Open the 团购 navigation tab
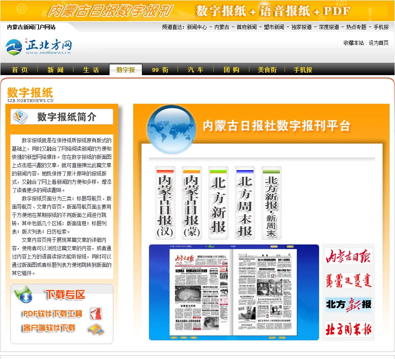This screenshot has height=359, width=395. [x=231, y=70]
